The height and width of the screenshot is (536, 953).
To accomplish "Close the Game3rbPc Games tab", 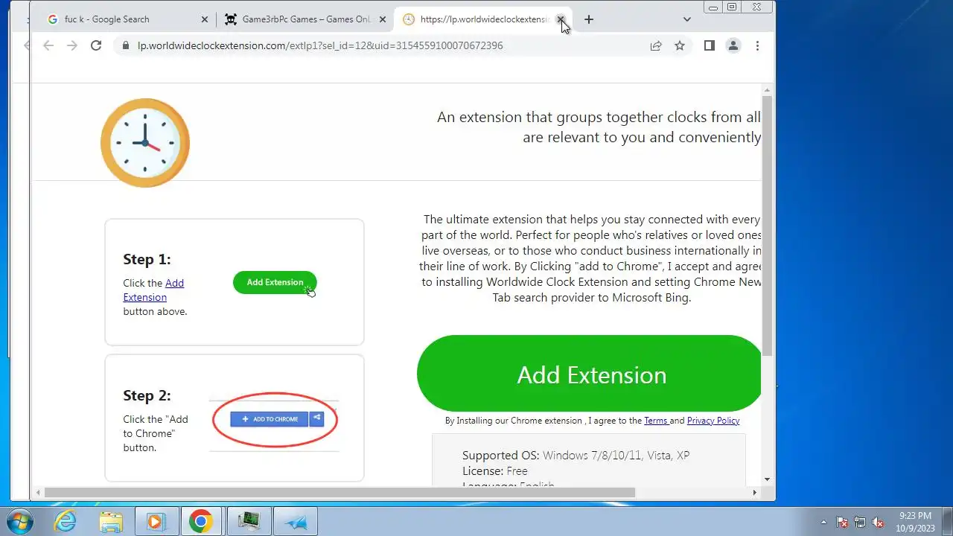I will point(383,19).
